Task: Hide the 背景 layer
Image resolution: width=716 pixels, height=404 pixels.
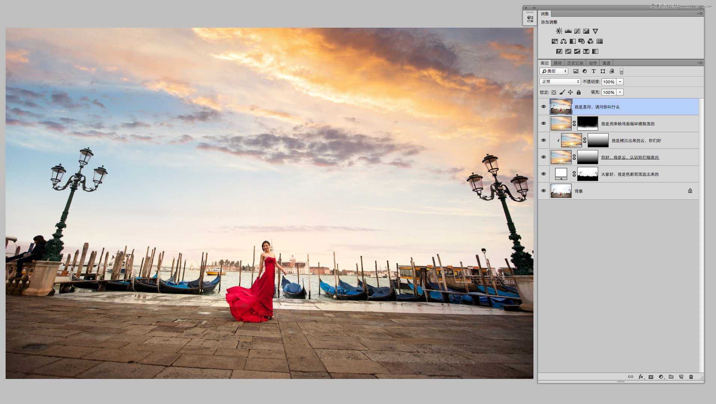Action: [x=544, y=191]
